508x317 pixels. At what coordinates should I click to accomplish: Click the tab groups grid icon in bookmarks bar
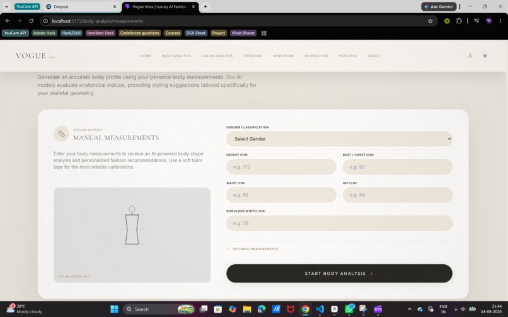(263, 33)
